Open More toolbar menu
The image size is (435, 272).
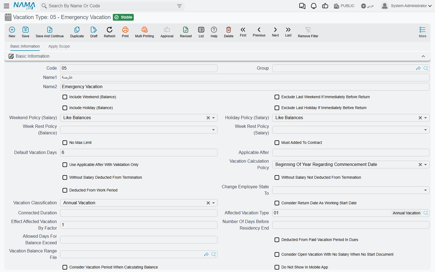(422, 32)
